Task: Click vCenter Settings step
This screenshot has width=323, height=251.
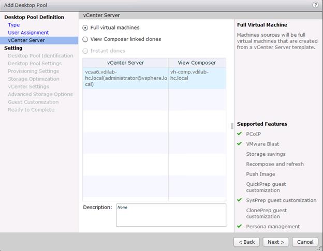Action: [x=28, y=87]
